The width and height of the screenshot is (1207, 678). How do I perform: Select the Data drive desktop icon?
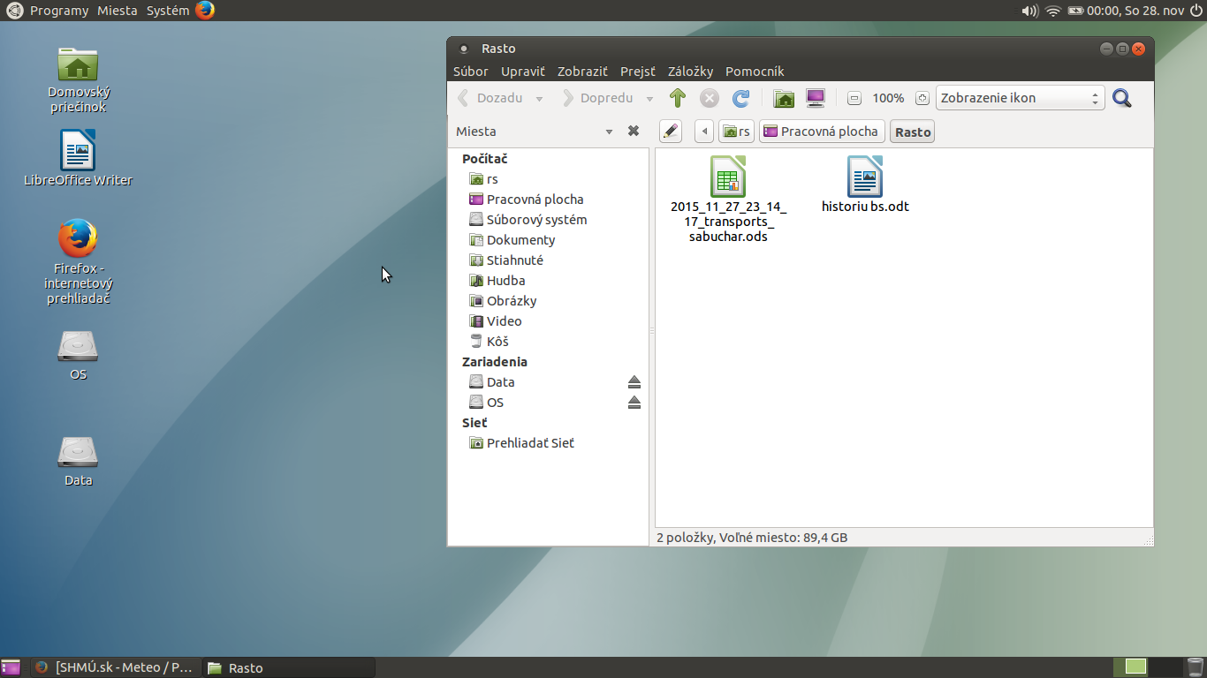(x=78, y=462)
